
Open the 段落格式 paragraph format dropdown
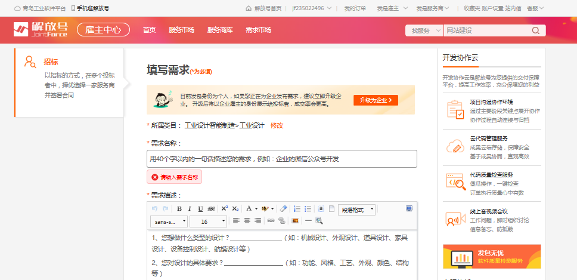click(x=356, y=210)
